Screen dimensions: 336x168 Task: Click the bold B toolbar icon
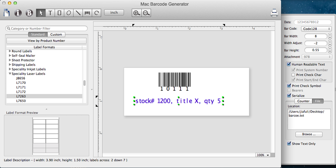(29, 13)
